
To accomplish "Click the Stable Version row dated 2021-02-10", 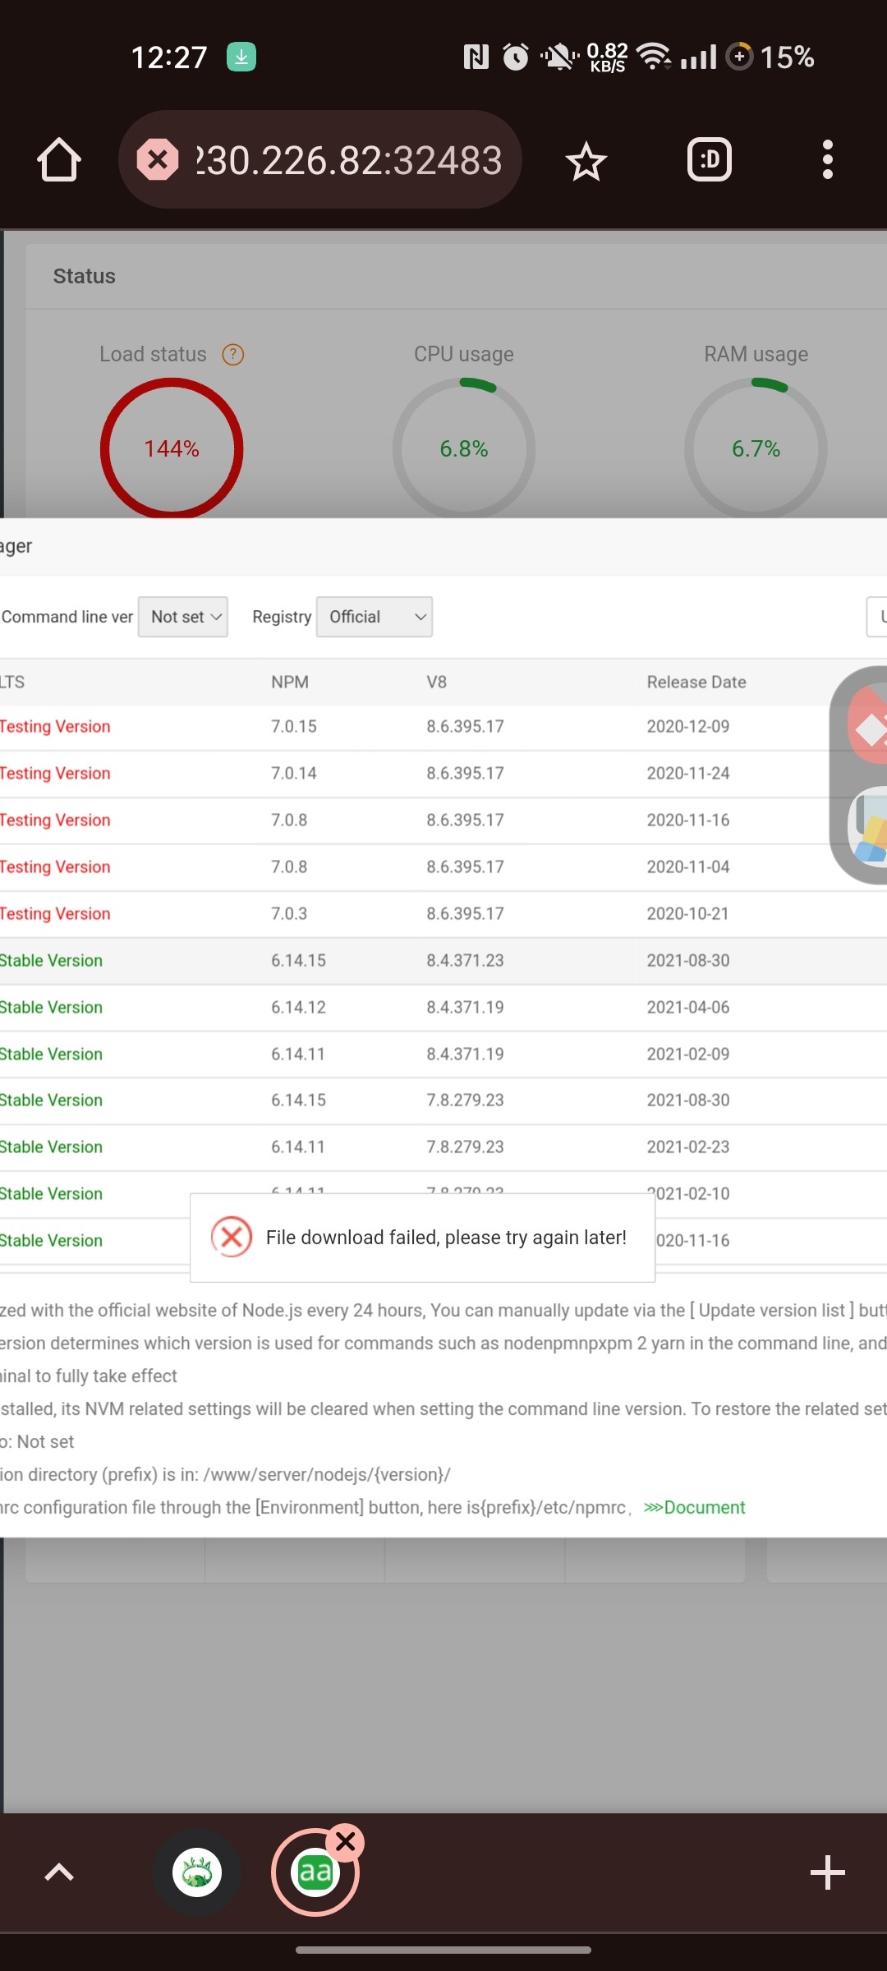I will pyautogui.click(x=443, y=1194).
